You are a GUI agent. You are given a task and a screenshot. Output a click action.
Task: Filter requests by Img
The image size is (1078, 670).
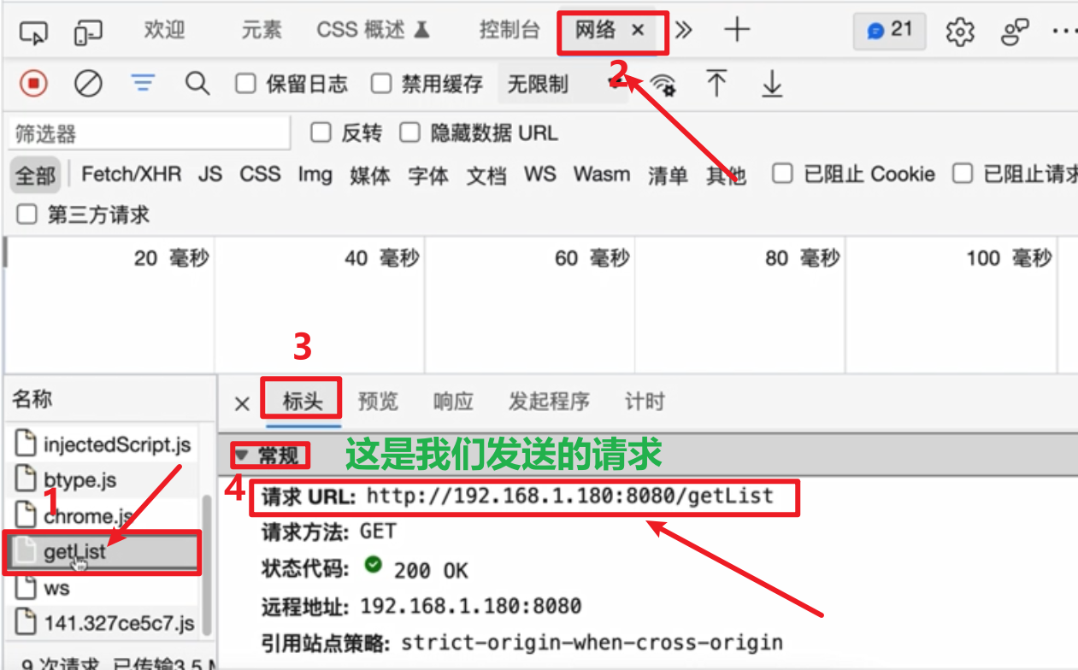click(315, 174)
